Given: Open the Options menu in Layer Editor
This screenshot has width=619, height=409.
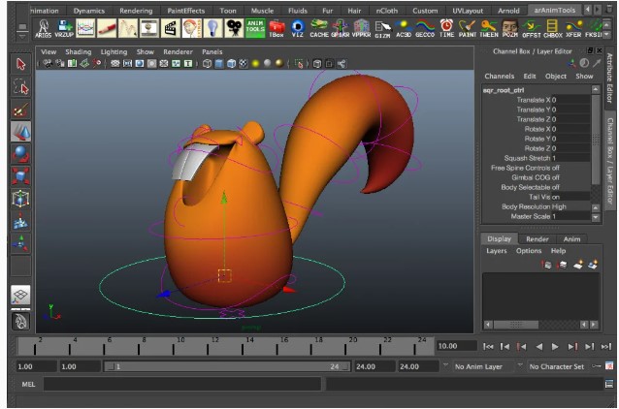Looking at the screenshot, I should 529,251.
